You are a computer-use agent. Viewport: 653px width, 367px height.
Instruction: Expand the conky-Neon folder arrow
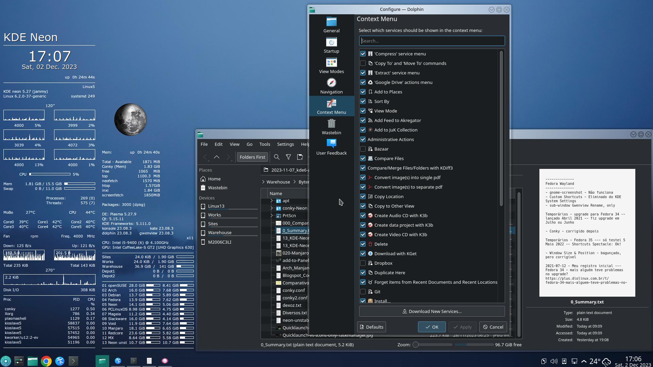tap(271, 208)
